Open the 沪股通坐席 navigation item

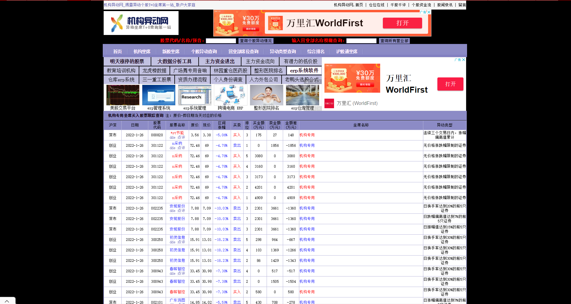click(x=347, y=51)
